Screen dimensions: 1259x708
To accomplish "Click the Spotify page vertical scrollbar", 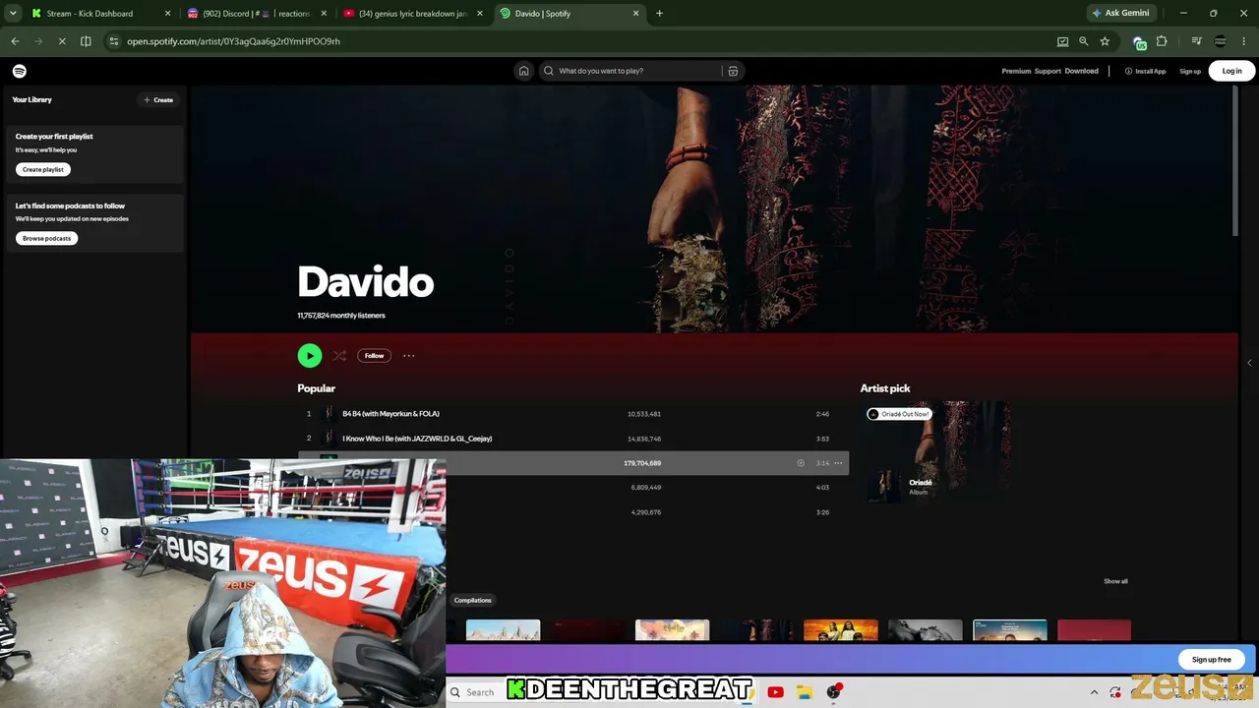I will (1234, 162).
